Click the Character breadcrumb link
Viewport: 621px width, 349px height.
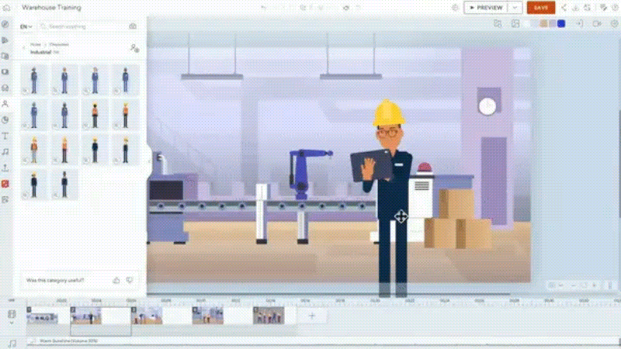pos(59,44)
